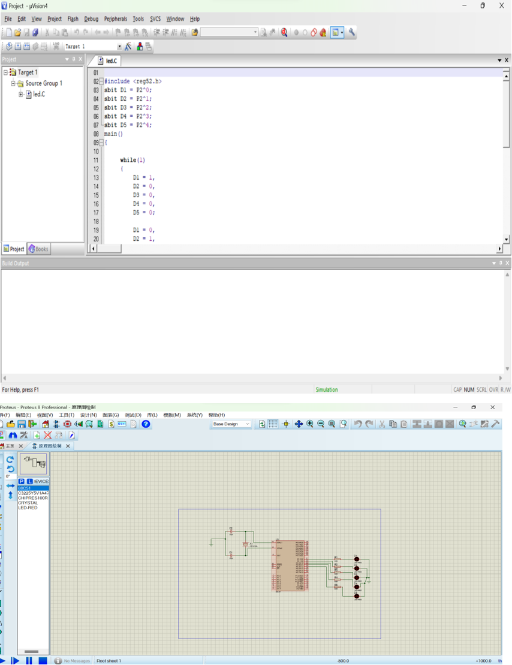The image size is (512, 665).
Task: Switch to the Books tab
Action: click(38, 249)
